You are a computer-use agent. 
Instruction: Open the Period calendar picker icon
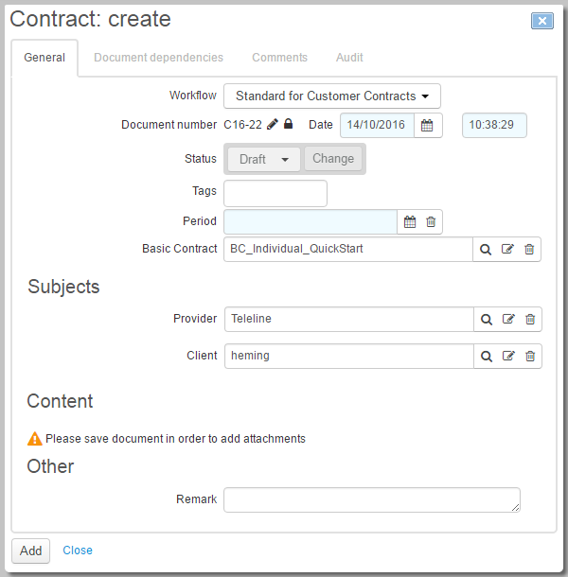click(410, 222)
